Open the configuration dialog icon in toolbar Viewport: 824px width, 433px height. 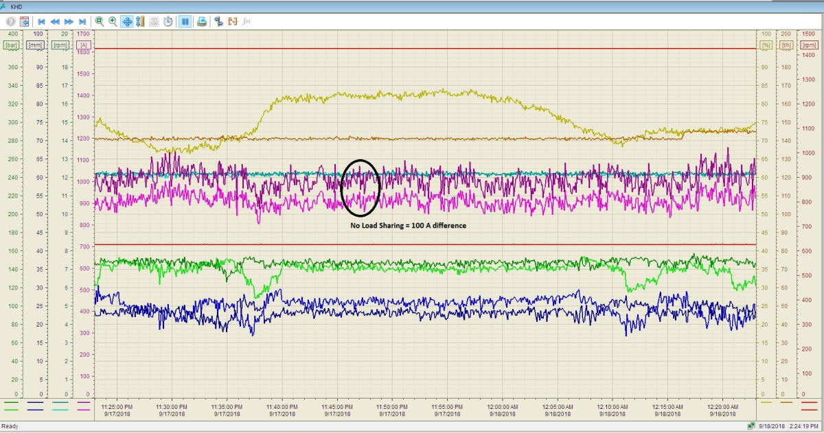24,21
